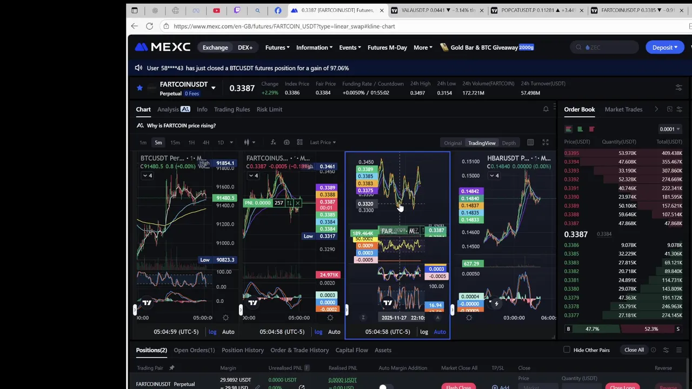692x389 pixels.
Task: Open the chart indicators (fx) tool
Action: 273,142
